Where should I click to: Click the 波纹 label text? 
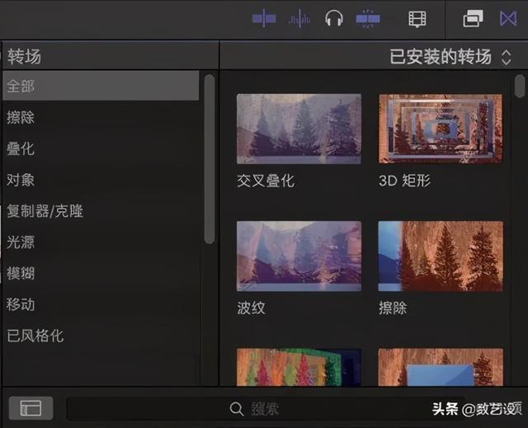point(251,308)
